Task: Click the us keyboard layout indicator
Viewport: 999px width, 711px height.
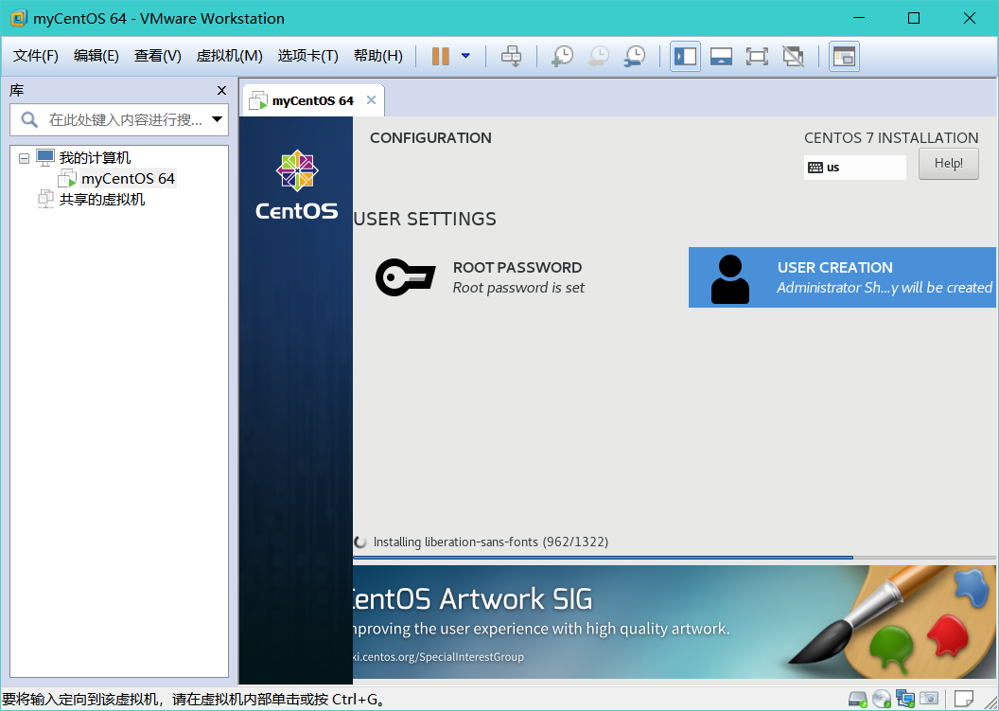Action: (x=854, y=168)
